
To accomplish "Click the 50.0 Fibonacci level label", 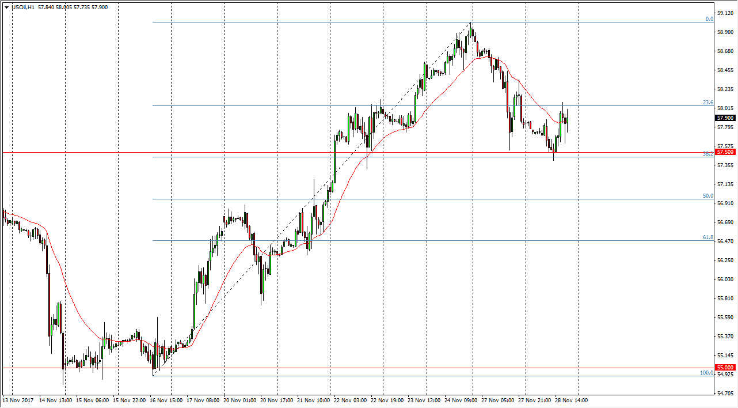I will pyautogui.click(x=708, y=196).
